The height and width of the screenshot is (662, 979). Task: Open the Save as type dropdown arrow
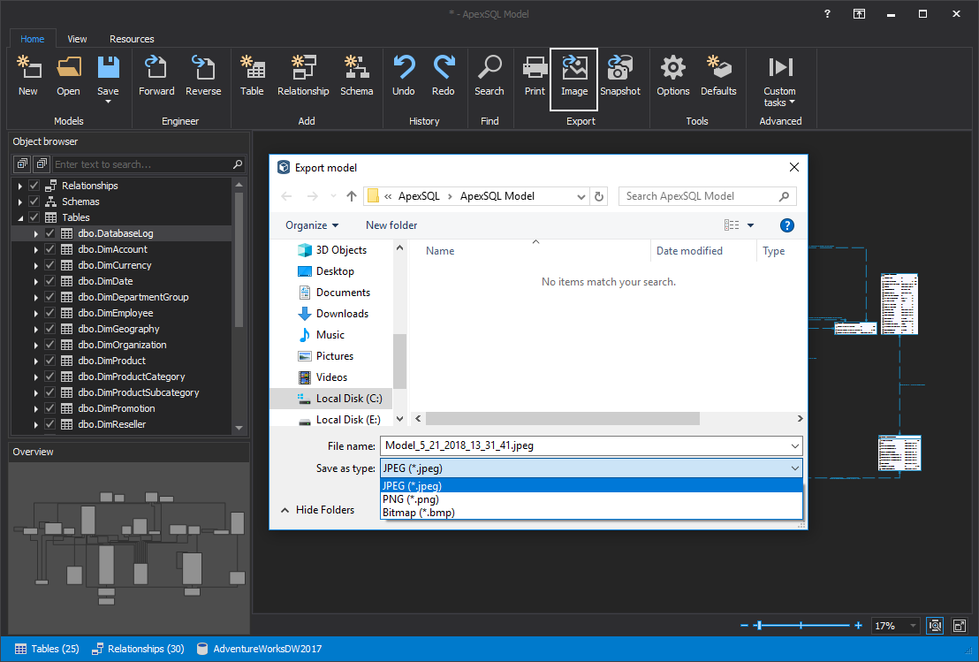(x=795, y=468)
